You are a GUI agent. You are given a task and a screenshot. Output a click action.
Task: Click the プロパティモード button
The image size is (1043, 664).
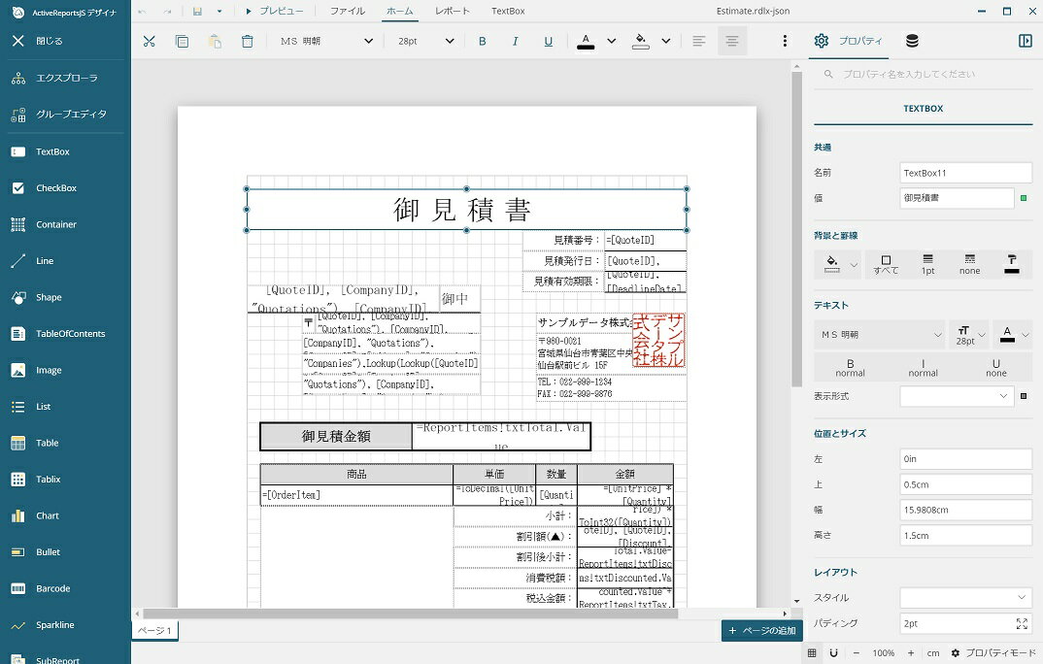point(993,652)
